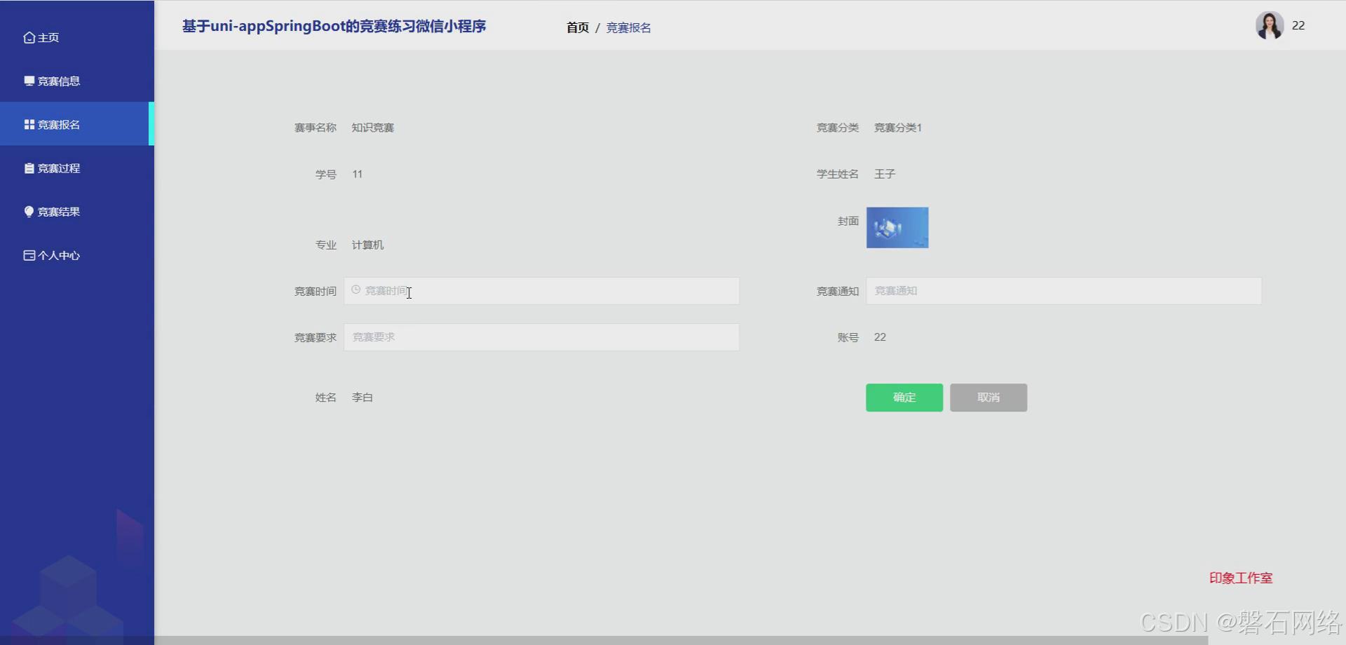This screenshot has height=645, width=1346.
Task: Click the 竞赛结果 sidebar icon
Action: 28,211
